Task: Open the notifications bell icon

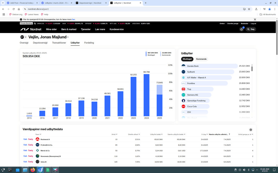Action: pyautogui.click(x=241, y=29)
